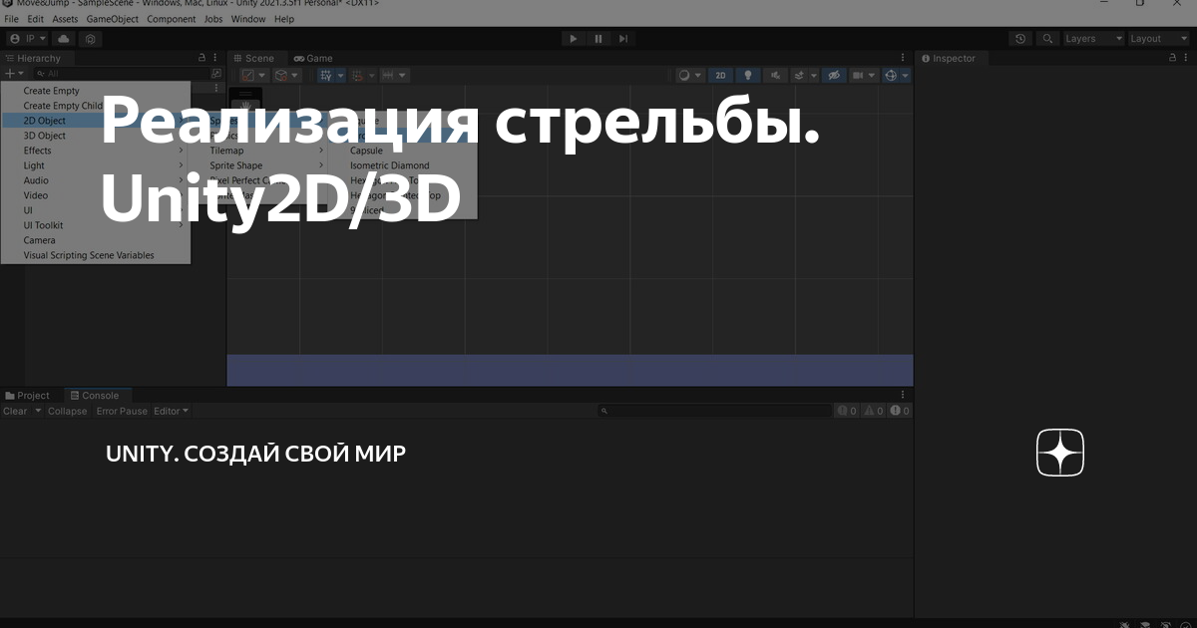
Task: Toggle Collapse in the Console toolbar
Action: coord(67,411)
